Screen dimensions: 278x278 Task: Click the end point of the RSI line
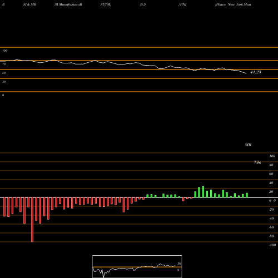246,73
